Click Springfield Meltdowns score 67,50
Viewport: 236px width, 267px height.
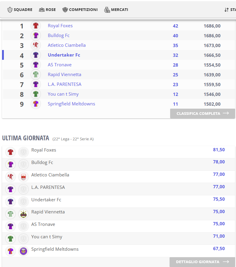point(219,249)
